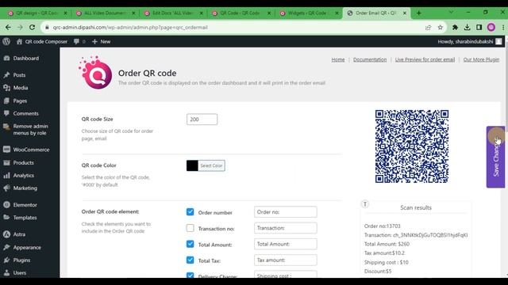Click the Plugins sidebar icon

[x=6, y=260]
